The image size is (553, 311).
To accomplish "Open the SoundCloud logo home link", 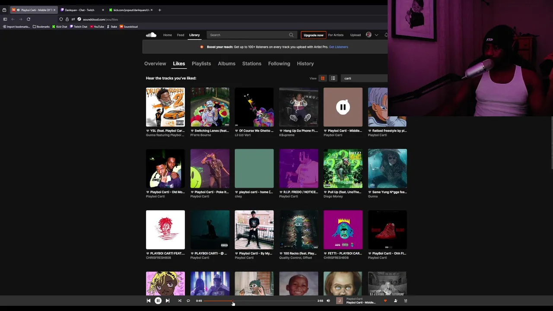I will tap(151, 35).
